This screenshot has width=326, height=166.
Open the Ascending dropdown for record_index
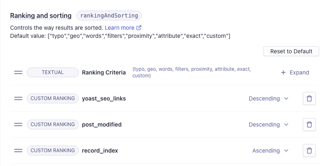pyautogui.click(x=270, y=151)
